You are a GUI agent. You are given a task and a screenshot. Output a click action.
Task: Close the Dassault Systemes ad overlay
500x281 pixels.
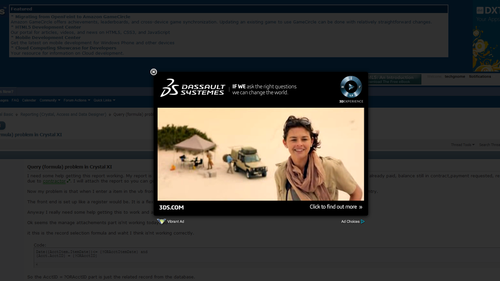tap(154, 72)
